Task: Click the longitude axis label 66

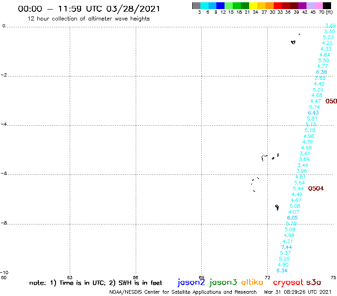Action: [136, 277]
